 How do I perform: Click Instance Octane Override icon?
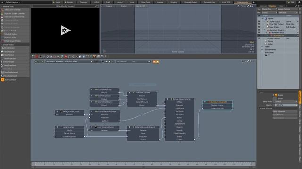(2, 17)
